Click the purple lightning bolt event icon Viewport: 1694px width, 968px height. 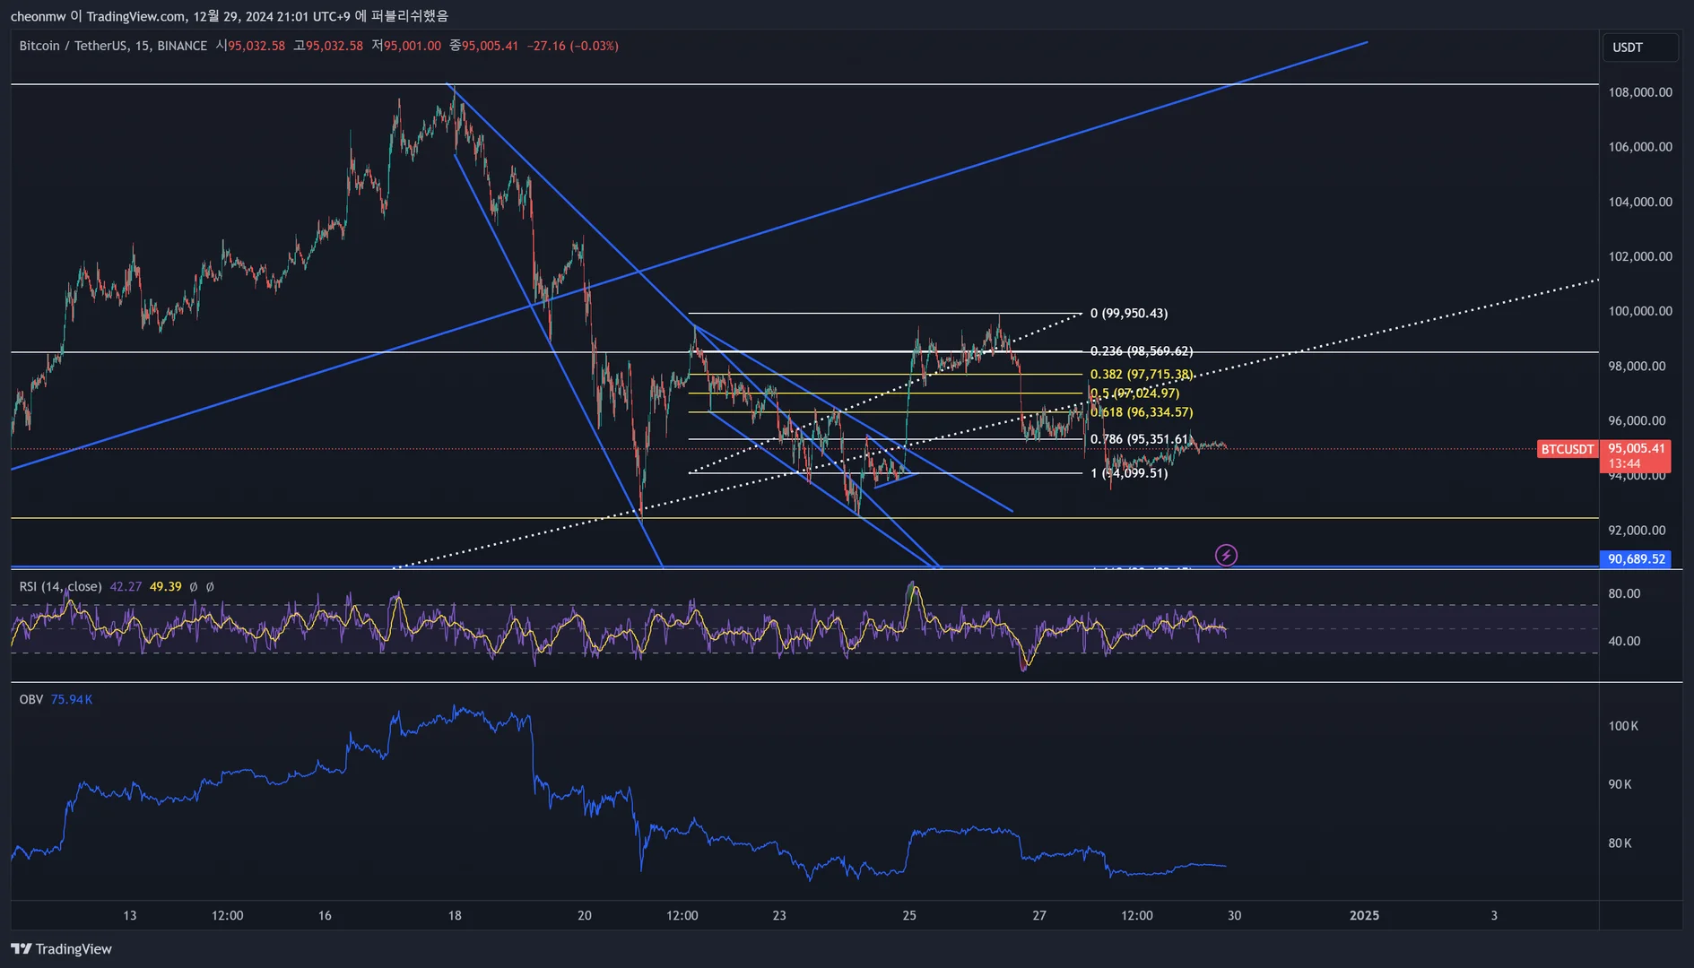tap(1226, 556)
